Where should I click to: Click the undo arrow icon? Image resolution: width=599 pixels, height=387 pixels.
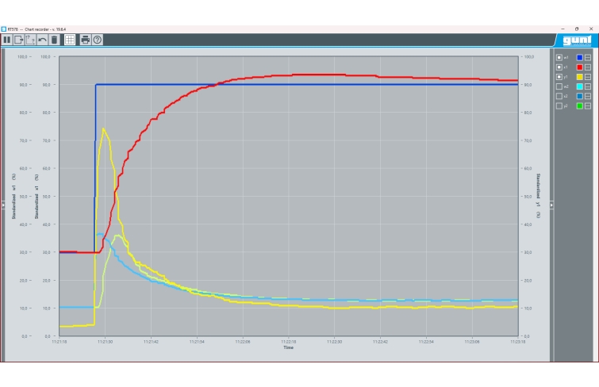43,39
